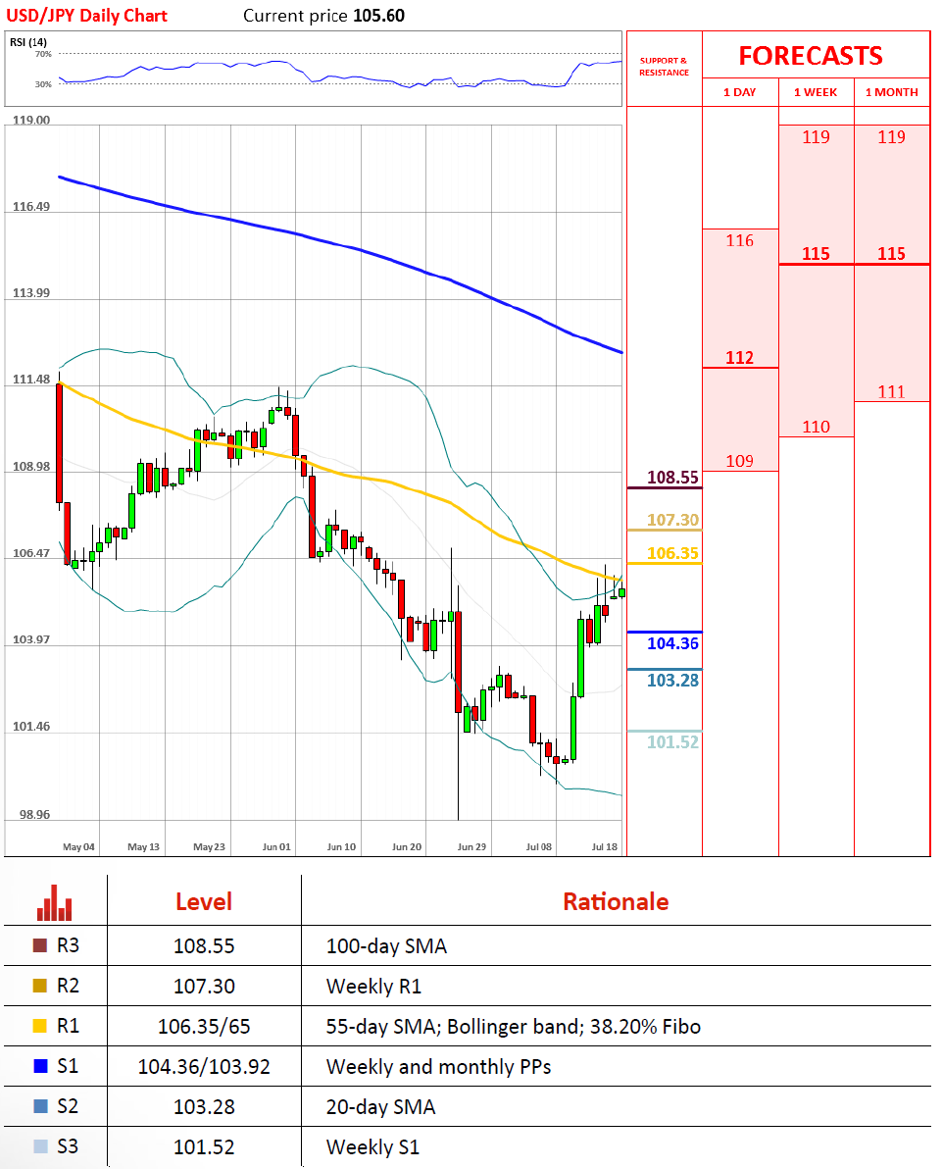Click the 104.36 support level marker
The width and height of the screenshot is (942, 1169).
point(672,643)
